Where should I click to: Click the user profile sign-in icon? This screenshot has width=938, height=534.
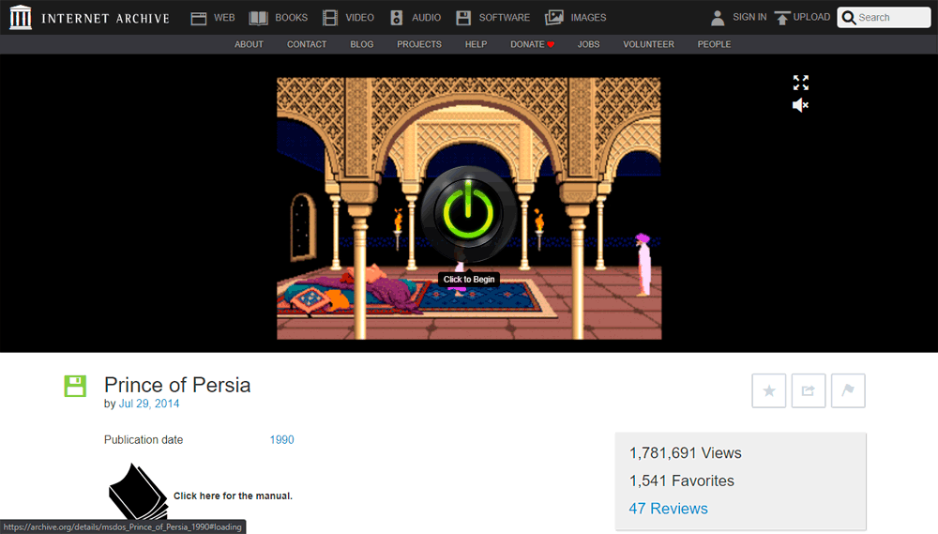tap(718, 18)
